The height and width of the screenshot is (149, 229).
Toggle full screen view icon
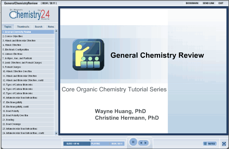coord(224,143)
